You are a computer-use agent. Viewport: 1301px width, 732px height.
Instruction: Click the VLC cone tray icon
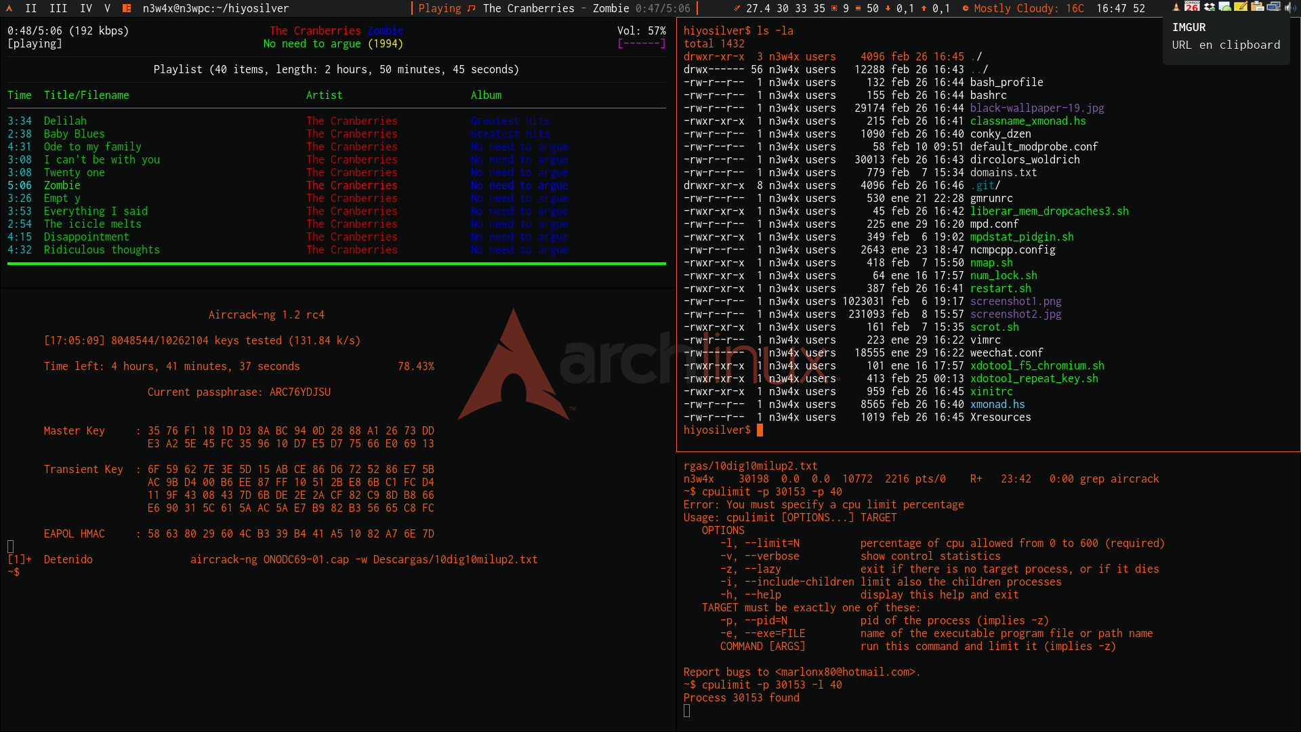click(1176, 7)
